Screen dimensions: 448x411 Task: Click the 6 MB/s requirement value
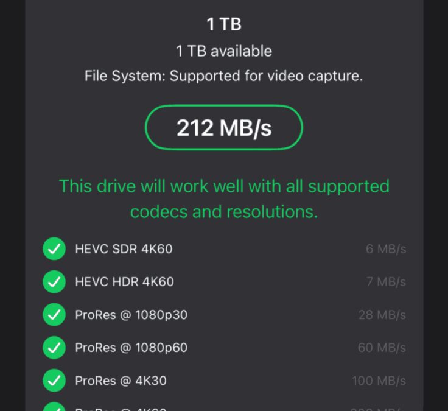386,249
